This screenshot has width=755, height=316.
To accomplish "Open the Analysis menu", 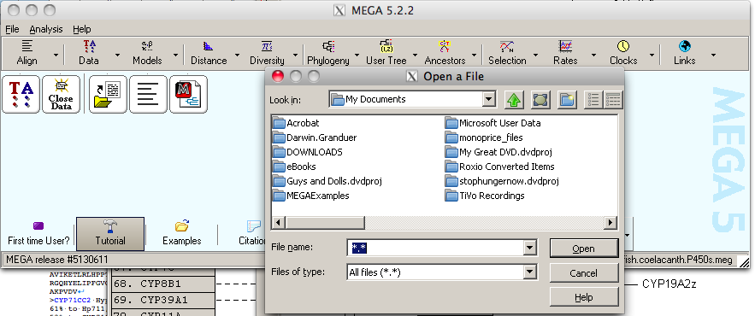I will 46,29.
